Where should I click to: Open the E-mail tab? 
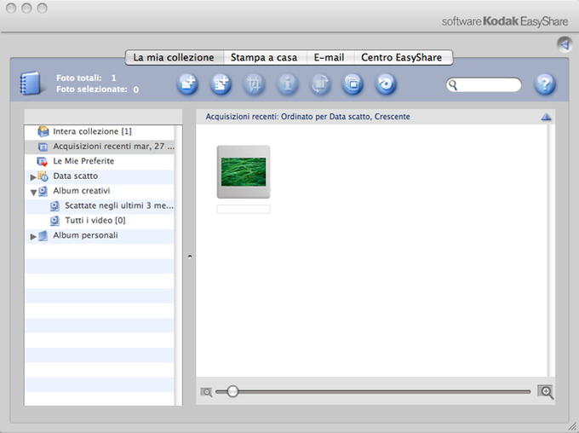[330, 58]
